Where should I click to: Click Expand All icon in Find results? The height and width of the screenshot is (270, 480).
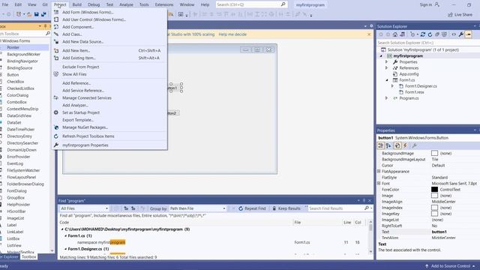point(126,208)
